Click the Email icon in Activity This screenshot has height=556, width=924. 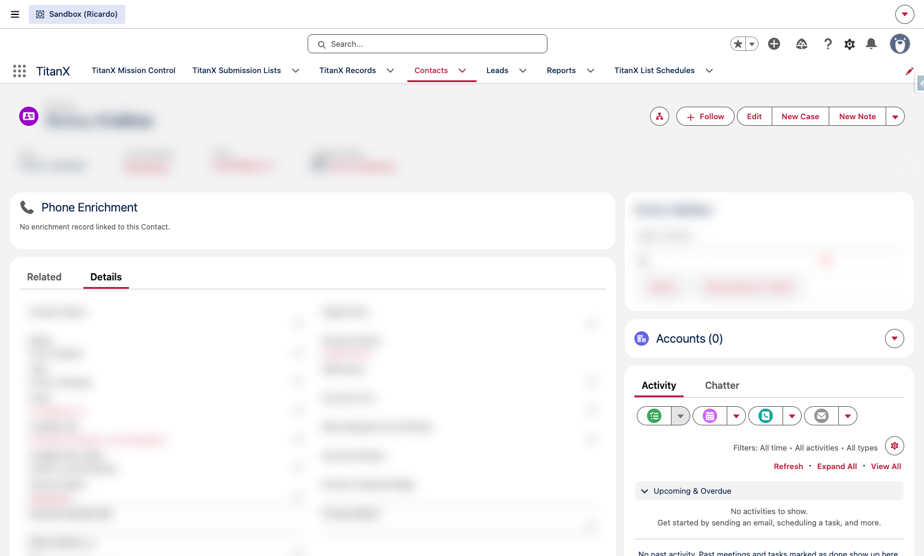821,416
